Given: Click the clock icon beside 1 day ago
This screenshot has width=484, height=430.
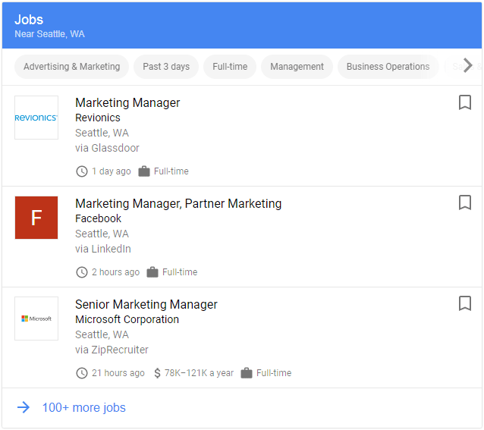Looking at the screenshot, I should coord(82,171).
